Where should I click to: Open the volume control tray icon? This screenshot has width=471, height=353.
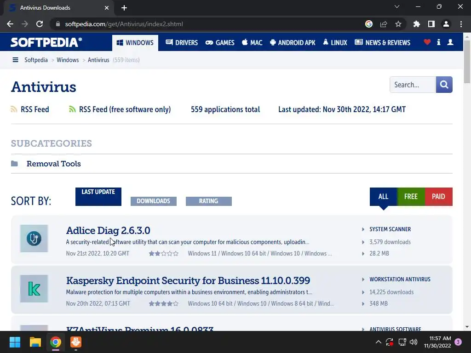pos(414,342)
